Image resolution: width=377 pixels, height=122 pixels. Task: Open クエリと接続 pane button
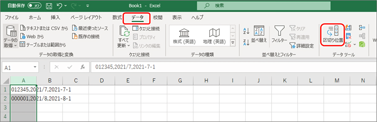(x=146, y=28)
